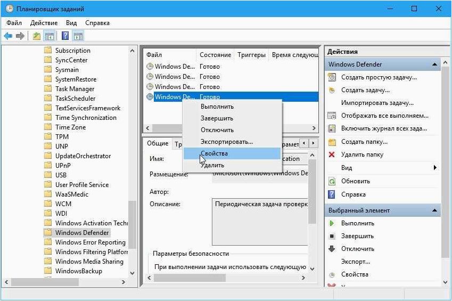Click the actions pane scrollbar up arrow

(x=446, y=63)
